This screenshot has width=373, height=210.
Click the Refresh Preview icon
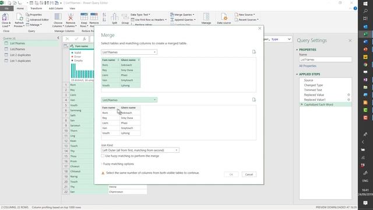click(19, 17)
